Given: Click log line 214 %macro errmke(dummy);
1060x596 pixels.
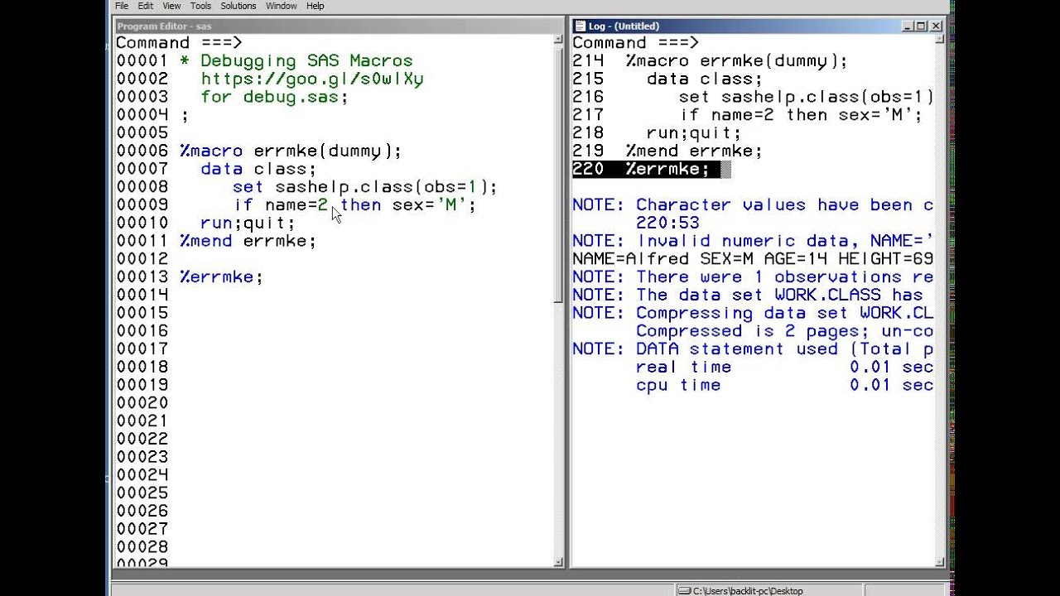Looking at the screenshot, I should coord(711,61).
